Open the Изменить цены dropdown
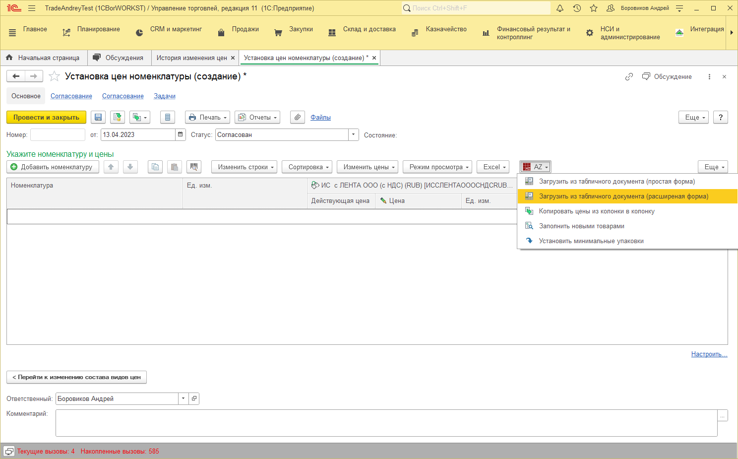 (368, 167)
